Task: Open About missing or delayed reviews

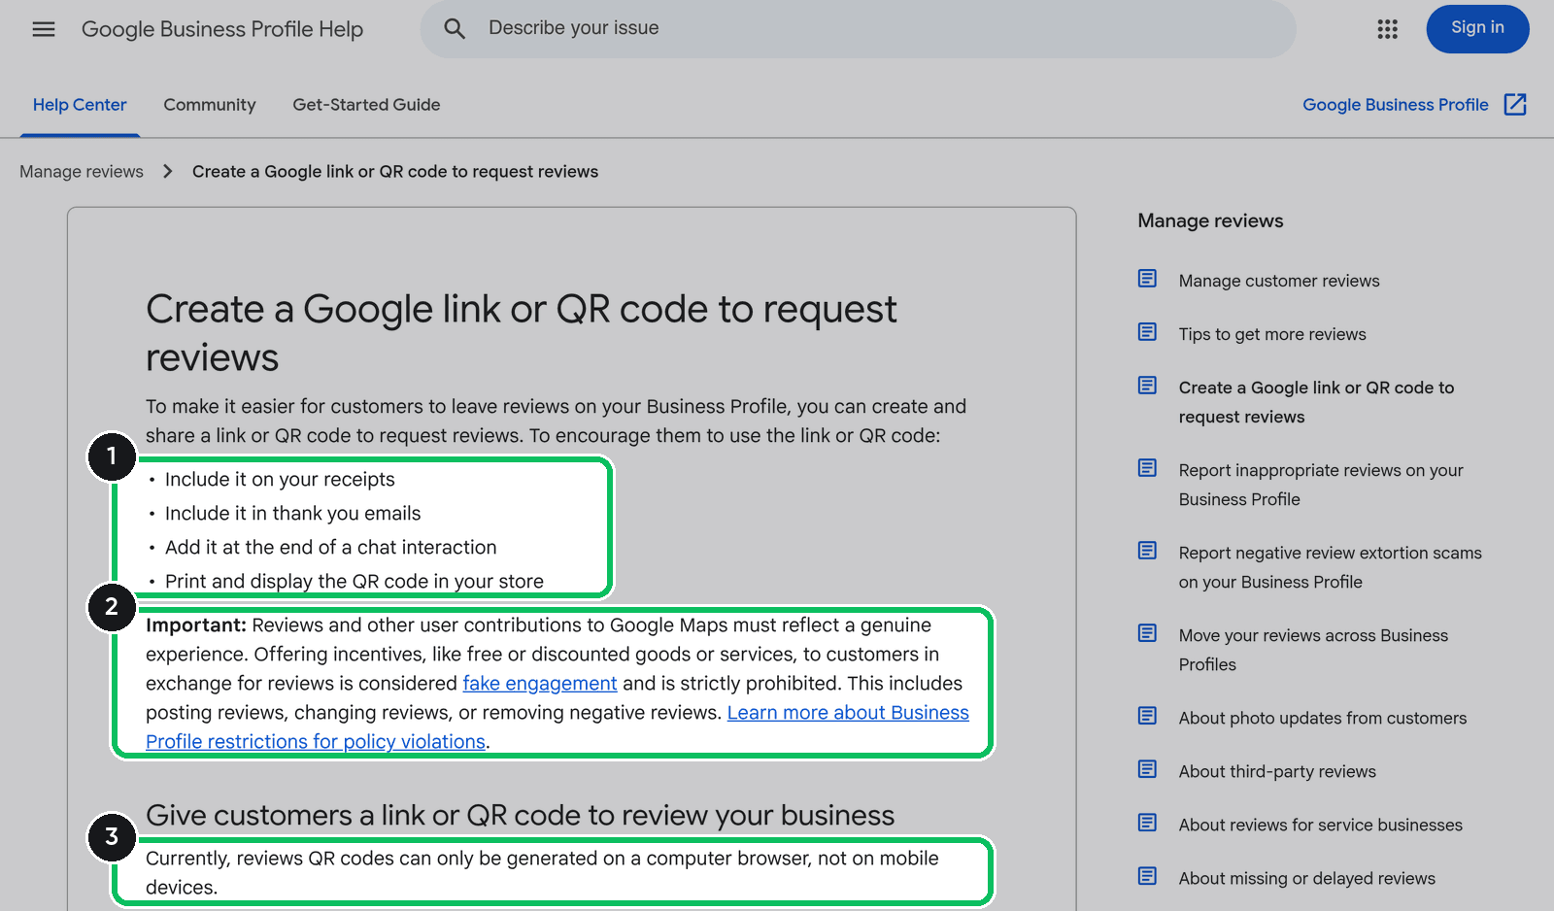Action: (x=1307, y=878)
